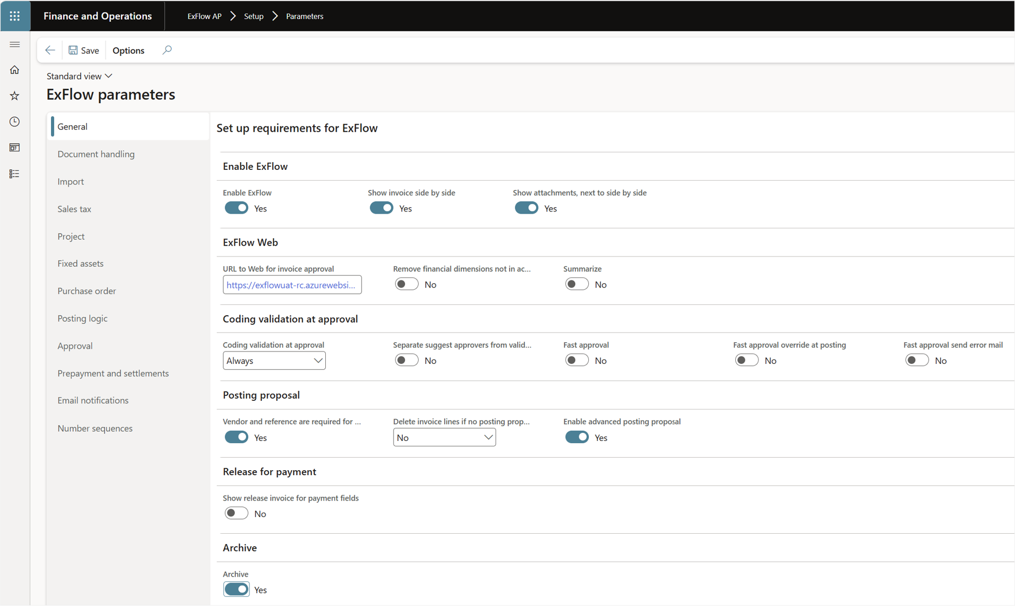The width and height of the screenshot is (1015, 608).
Task: Enable the Fast approval toggle
Action: point(577,360)
